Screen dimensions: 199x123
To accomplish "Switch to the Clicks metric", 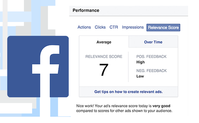I will [100, 27].
